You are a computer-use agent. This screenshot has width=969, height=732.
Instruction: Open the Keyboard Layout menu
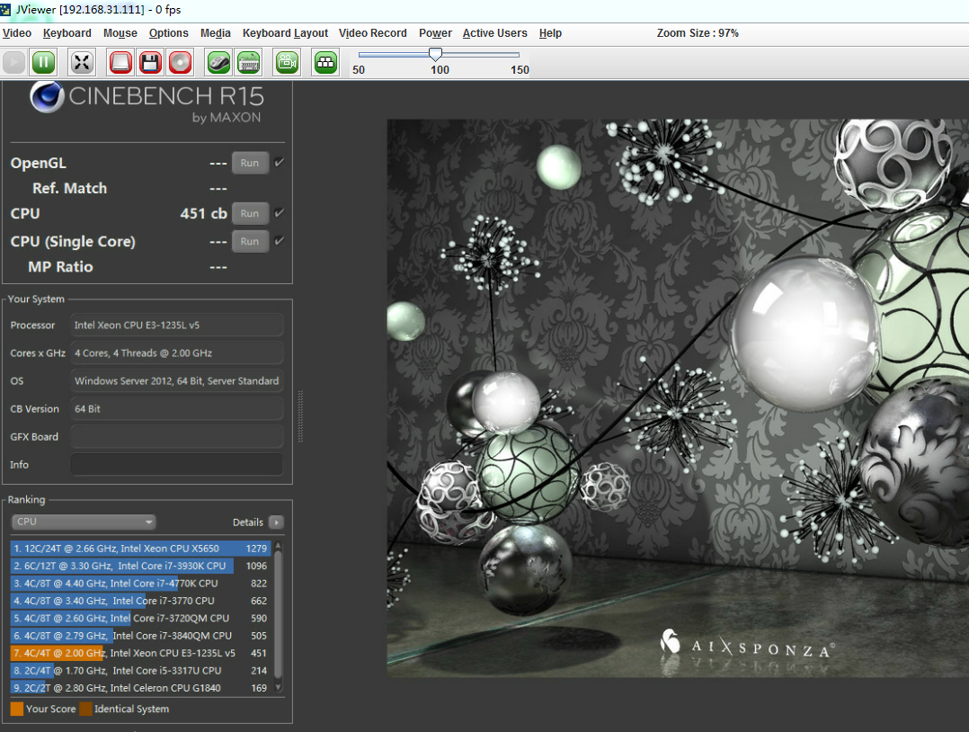(x=285, y=33)
